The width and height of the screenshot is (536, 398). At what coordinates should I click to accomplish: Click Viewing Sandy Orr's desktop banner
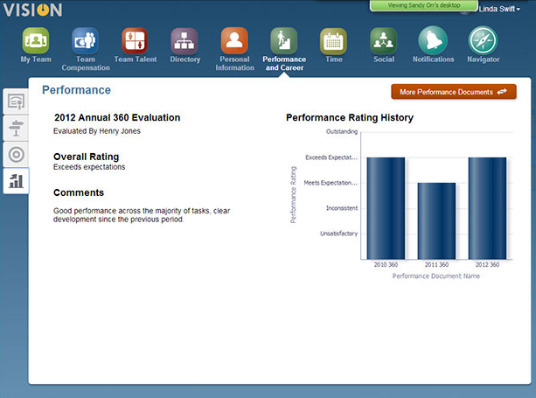(x=424, y=5)
